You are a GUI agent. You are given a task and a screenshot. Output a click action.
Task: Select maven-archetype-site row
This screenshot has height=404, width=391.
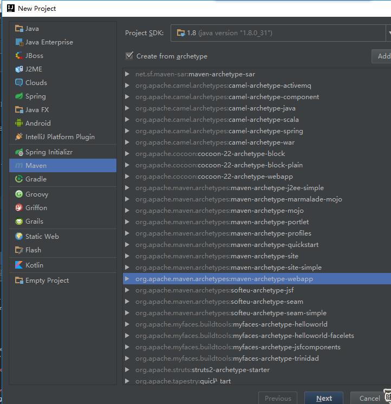click(x=257, y=256)
